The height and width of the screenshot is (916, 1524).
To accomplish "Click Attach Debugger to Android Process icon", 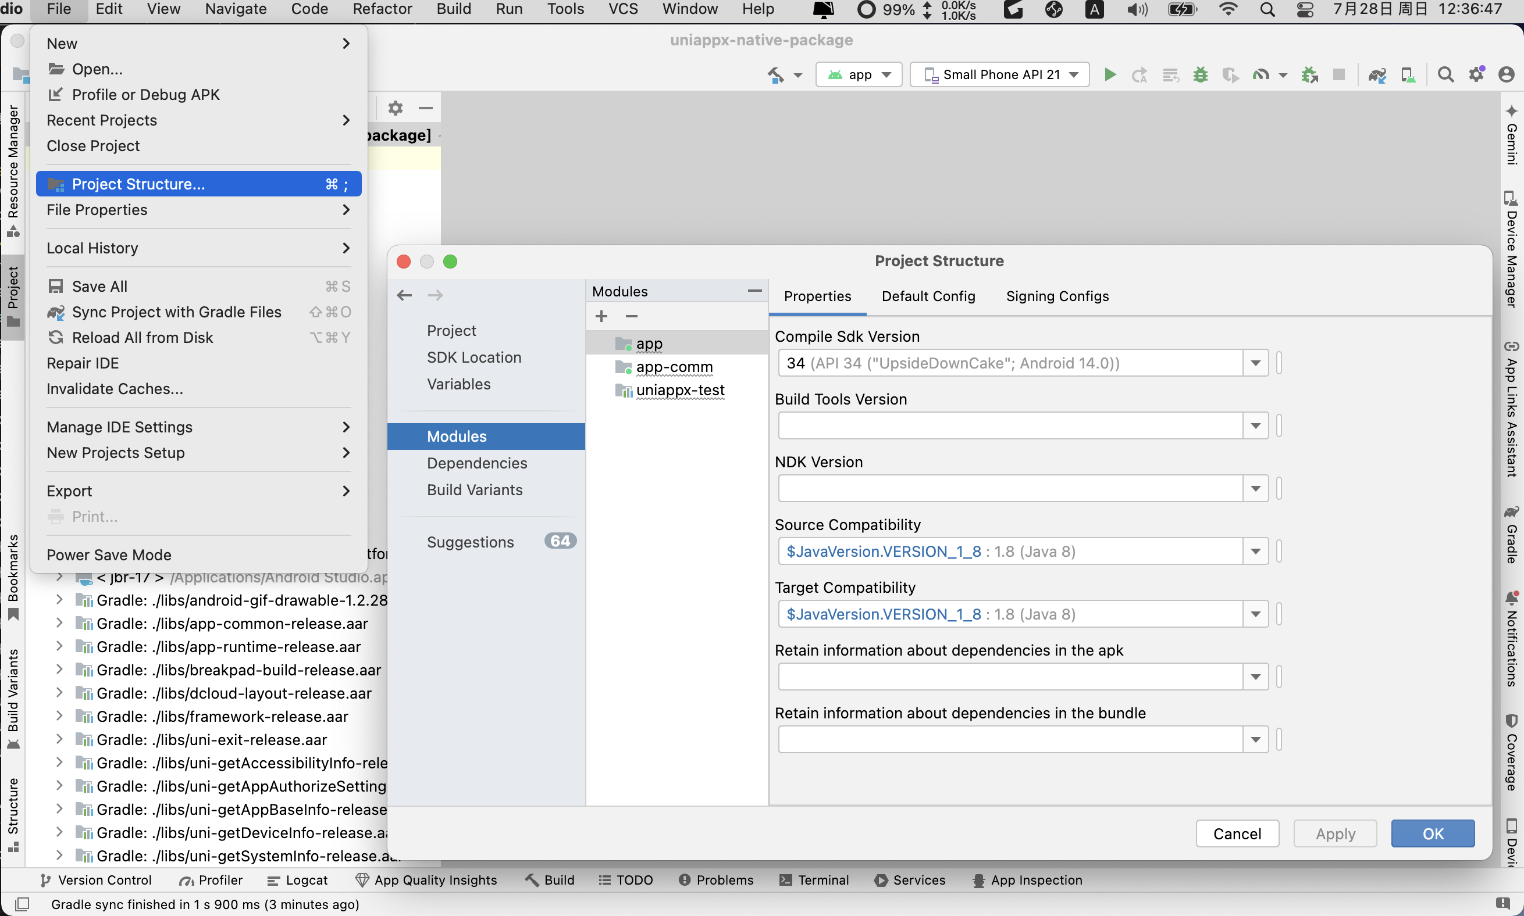I will click(x=1308, y=75).
